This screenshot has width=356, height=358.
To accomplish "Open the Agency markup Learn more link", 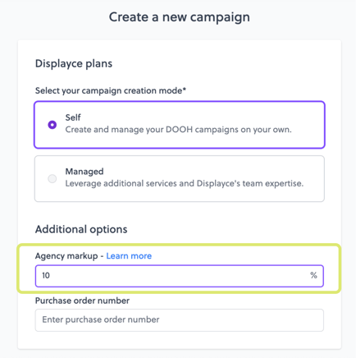I will click(129, 256).
